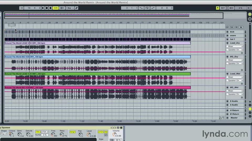
Task: Open the oscillator Shape waveform dropdown
Action: point(4,134)
